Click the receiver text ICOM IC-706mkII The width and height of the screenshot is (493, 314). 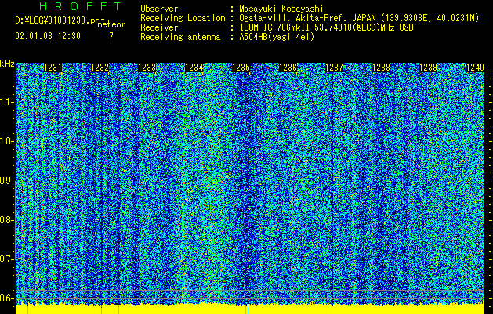[x=275, y=27]
